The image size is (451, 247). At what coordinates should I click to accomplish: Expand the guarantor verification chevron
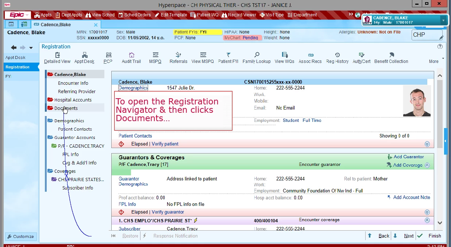pos(427,212)
